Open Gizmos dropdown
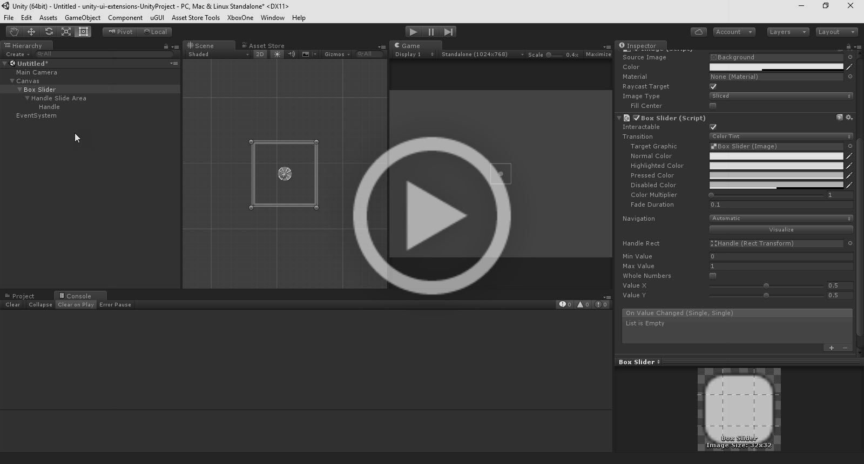864x464 pixels. [337, 54]
